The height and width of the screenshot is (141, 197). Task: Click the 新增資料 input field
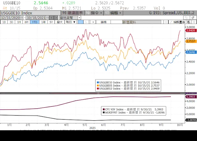pos(142,22)
